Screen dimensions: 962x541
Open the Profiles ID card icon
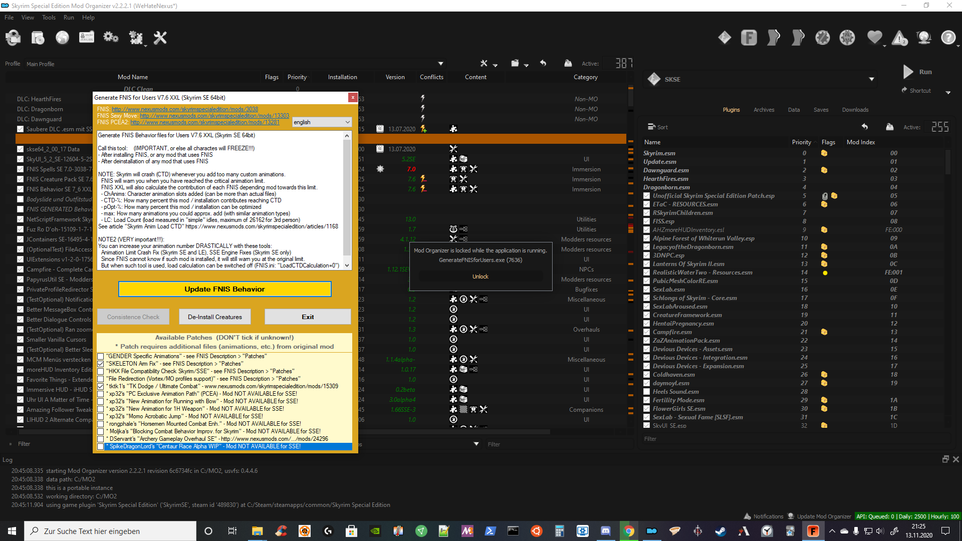tap(87, 38)
